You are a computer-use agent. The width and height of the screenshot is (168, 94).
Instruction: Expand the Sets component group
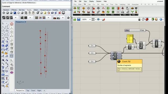(x=119, y=15)
